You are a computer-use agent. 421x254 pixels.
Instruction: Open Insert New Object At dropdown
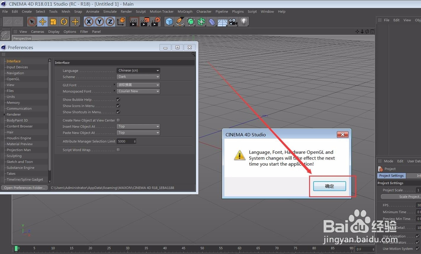click(x=138, y=126)
